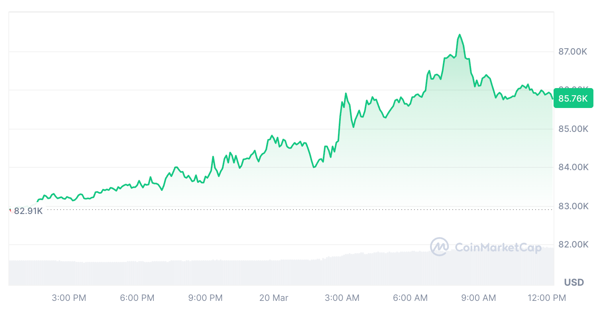Click the 9:00 AM time marker
The height and width of the screenshot is (318, 597).
pos(479,298)
